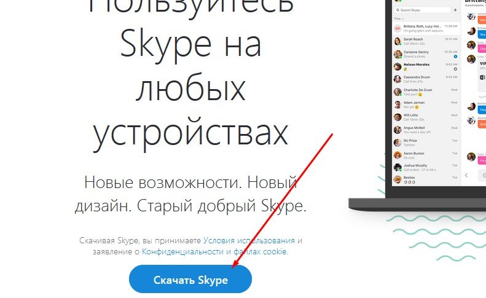486x298 pixels.
Task: Open Cassandra Drunn chat
Action: point(426,79)
